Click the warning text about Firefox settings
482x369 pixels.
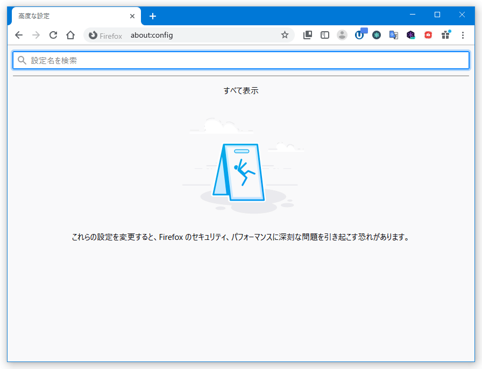pos(241,237)
